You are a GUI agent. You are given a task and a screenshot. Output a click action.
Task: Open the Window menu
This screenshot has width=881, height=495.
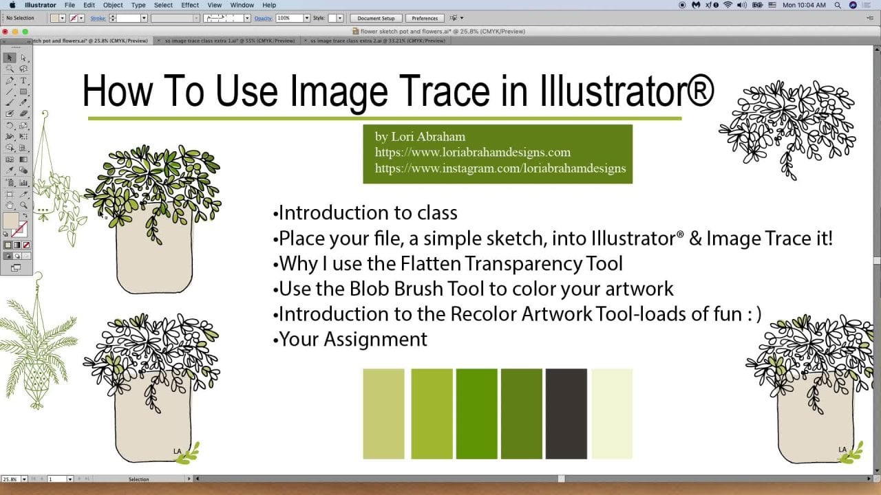[x=242, y=5]
